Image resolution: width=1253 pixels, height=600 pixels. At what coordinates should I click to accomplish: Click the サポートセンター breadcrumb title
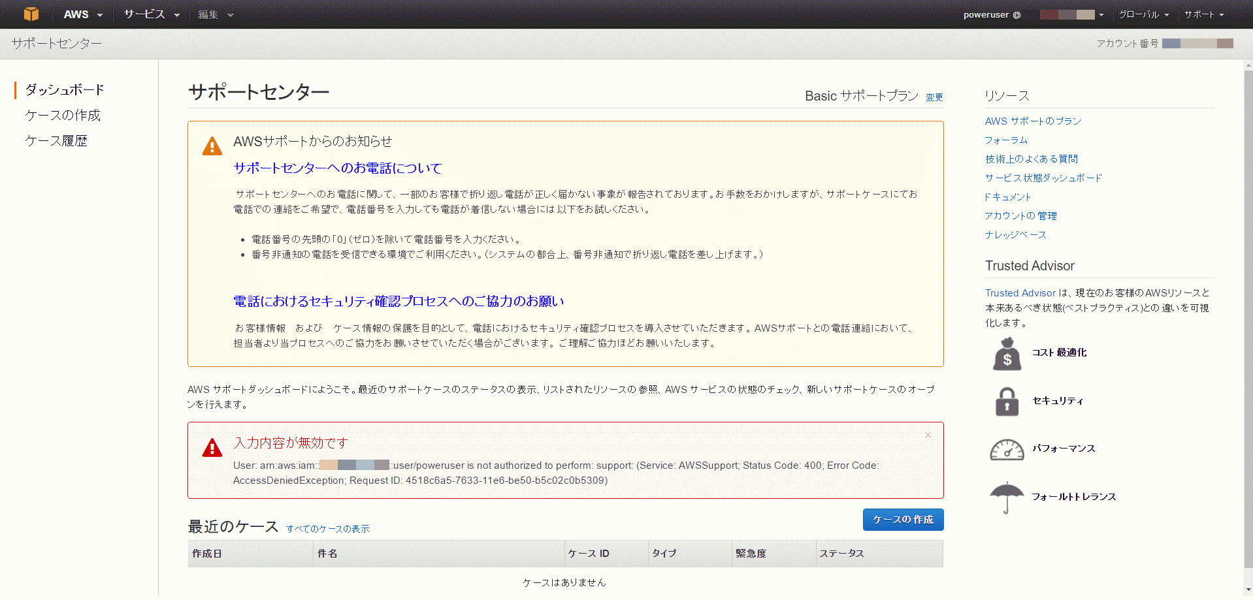(56, 44)
